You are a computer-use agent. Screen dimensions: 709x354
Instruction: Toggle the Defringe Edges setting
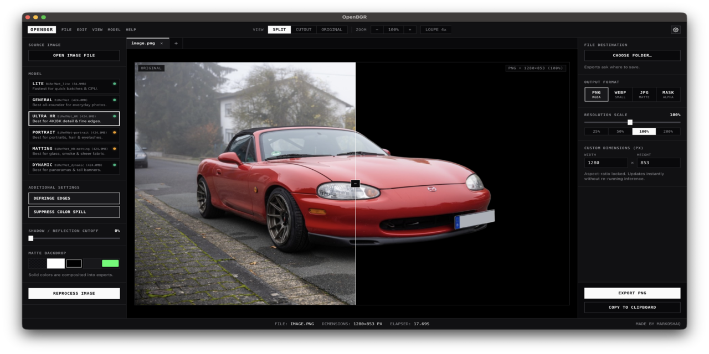pyautogui.click(x=74, y=198)
